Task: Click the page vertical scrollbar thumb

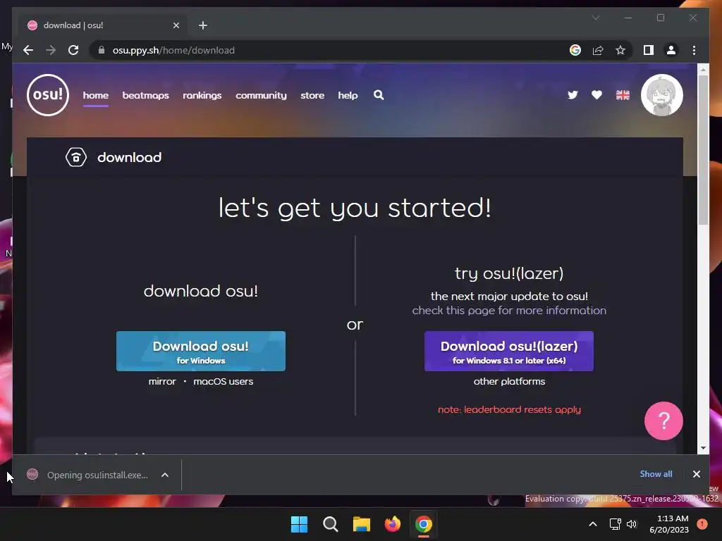Action: [x=703, y=149]
